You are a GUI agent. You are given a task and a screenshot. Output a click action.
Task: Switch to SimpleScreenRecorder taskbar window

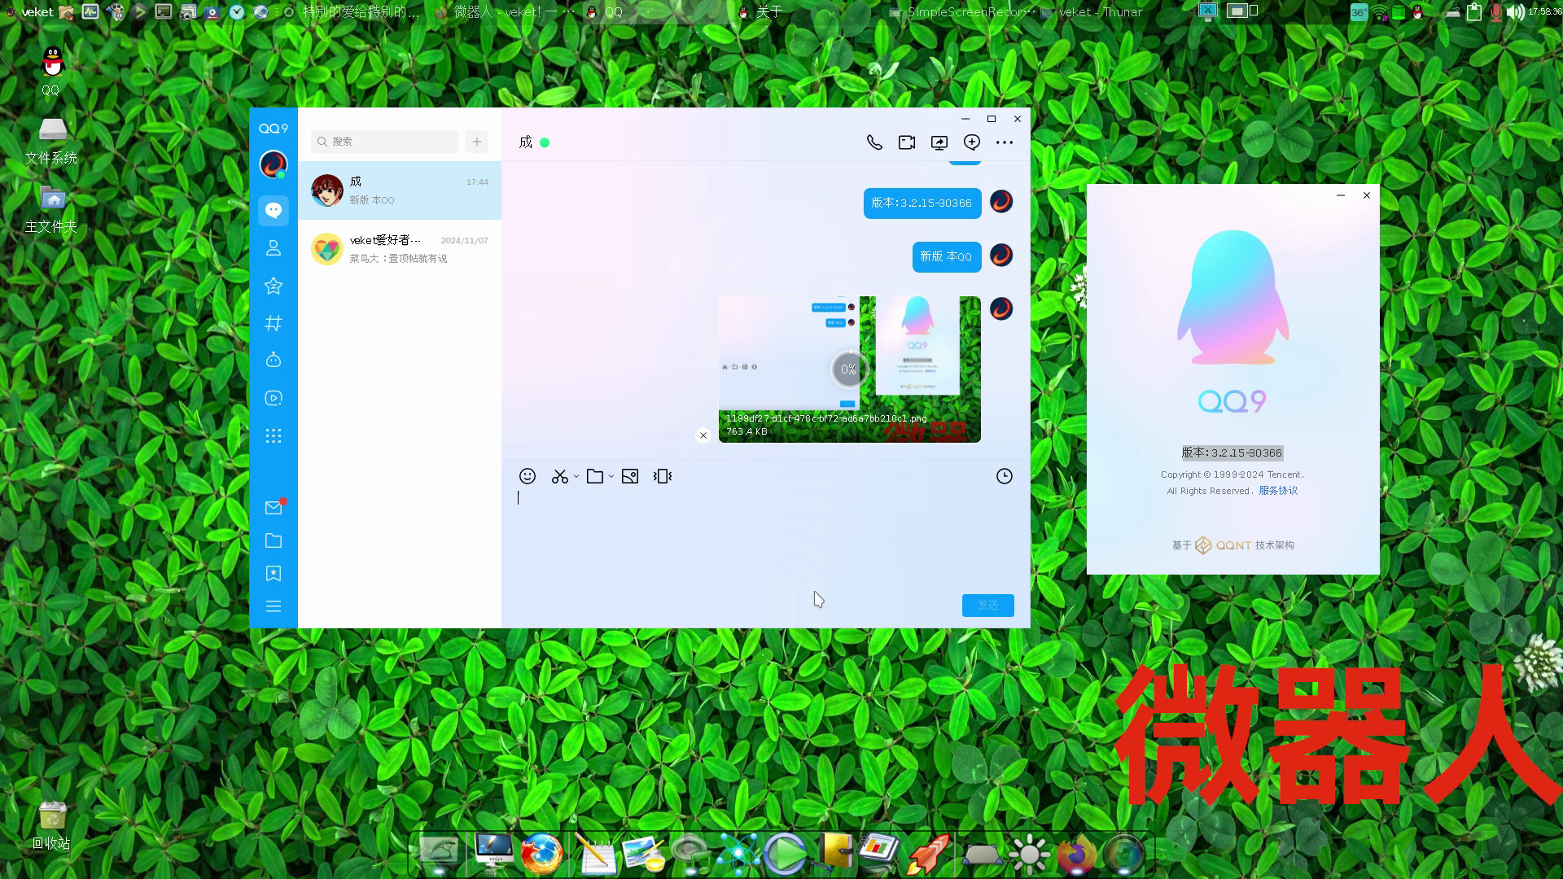pyautogui.click(x=962, y=11)
